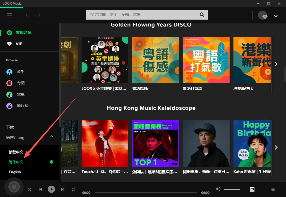Collapse the 语言/Lang. language chevron
286x197 pixels.
pos(51,136)
